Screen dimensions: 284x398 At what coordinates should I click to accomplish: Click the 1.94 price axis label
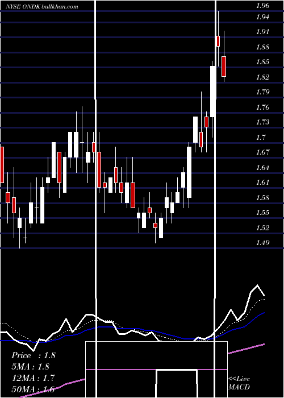pos(262,17)
